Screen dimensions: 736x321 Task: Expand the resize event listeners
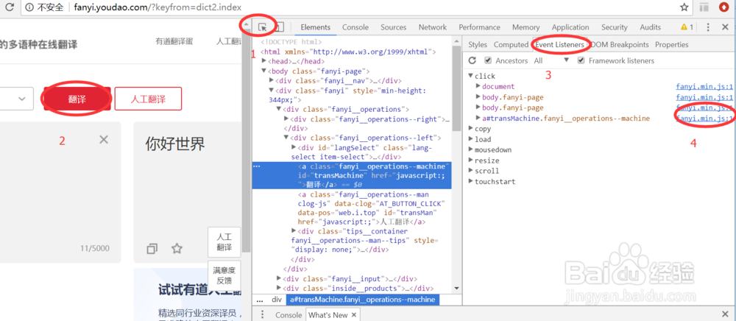(471, 160)
